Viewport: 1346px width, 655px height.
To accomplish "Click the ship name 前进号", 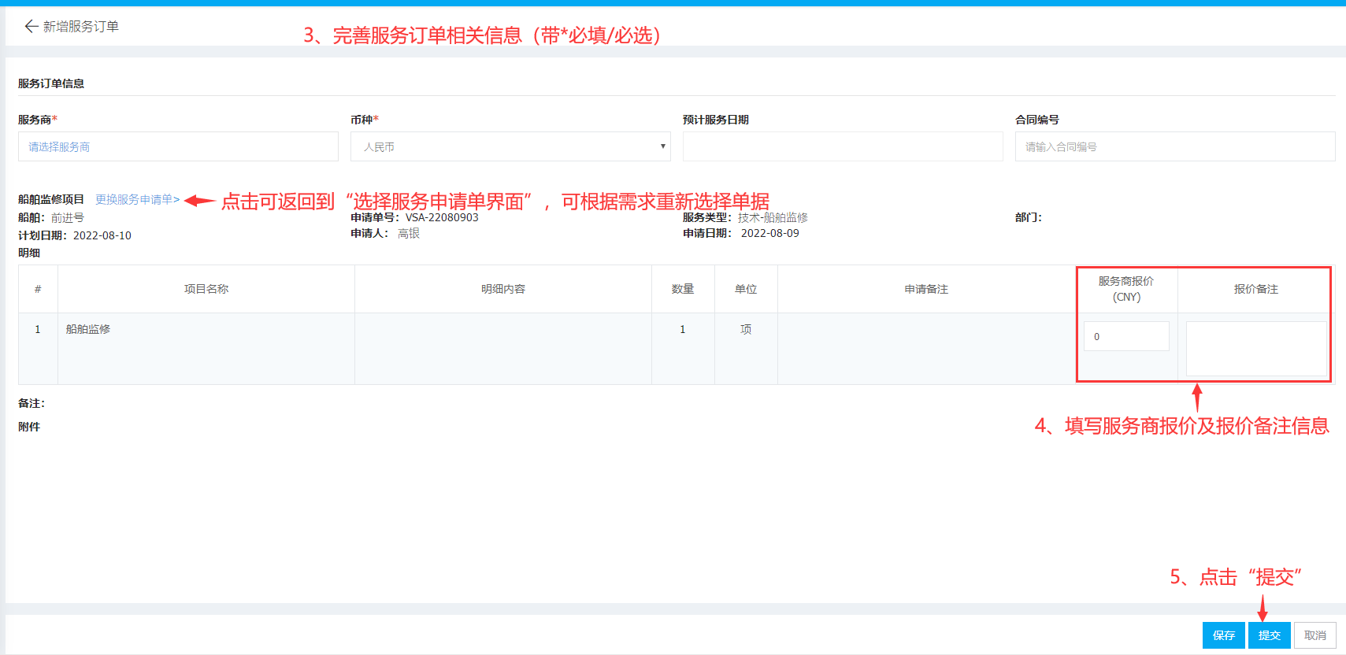I will click(x=68, y=217).
